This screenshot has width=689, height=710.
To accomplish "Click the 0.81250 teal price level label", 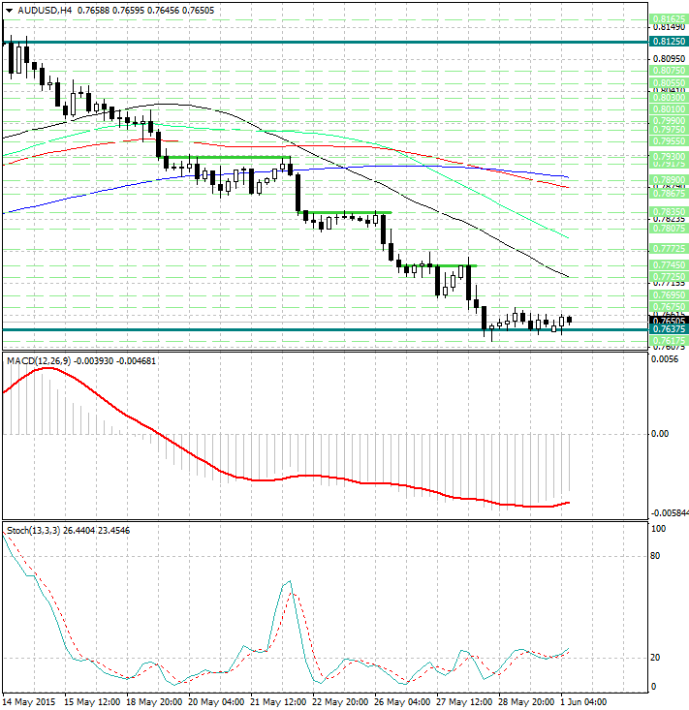I will click(x=669, y=42).
